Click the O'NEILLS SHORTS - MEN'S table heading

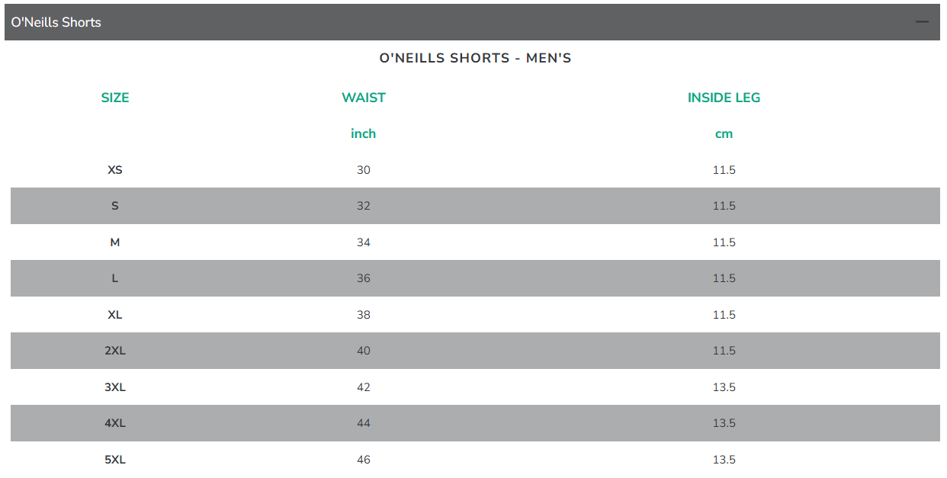(475, 58)
